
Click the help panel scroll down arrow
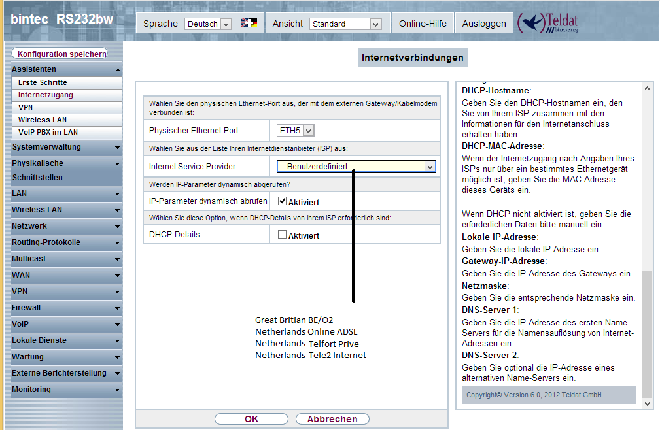point(647,403)
